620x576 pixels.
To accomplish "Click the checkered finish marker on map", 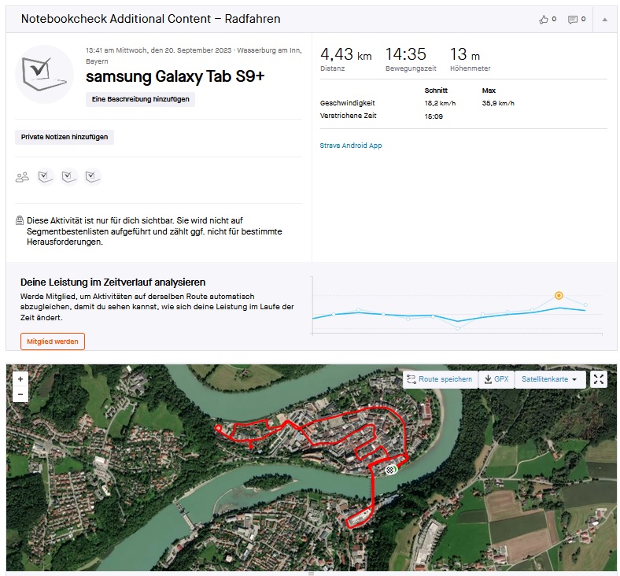I will point(391,470).
